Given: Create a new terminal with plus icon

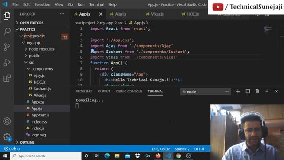Looking at the screenshot, I should (x=238, y=91).
